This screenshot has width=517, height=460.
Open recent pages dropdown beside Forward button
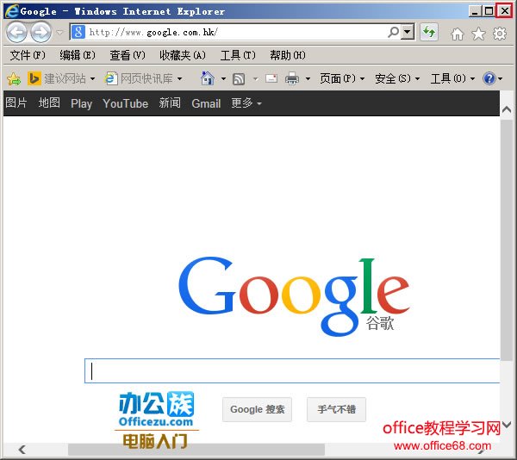pyautogui.click(x=59, y=32)
